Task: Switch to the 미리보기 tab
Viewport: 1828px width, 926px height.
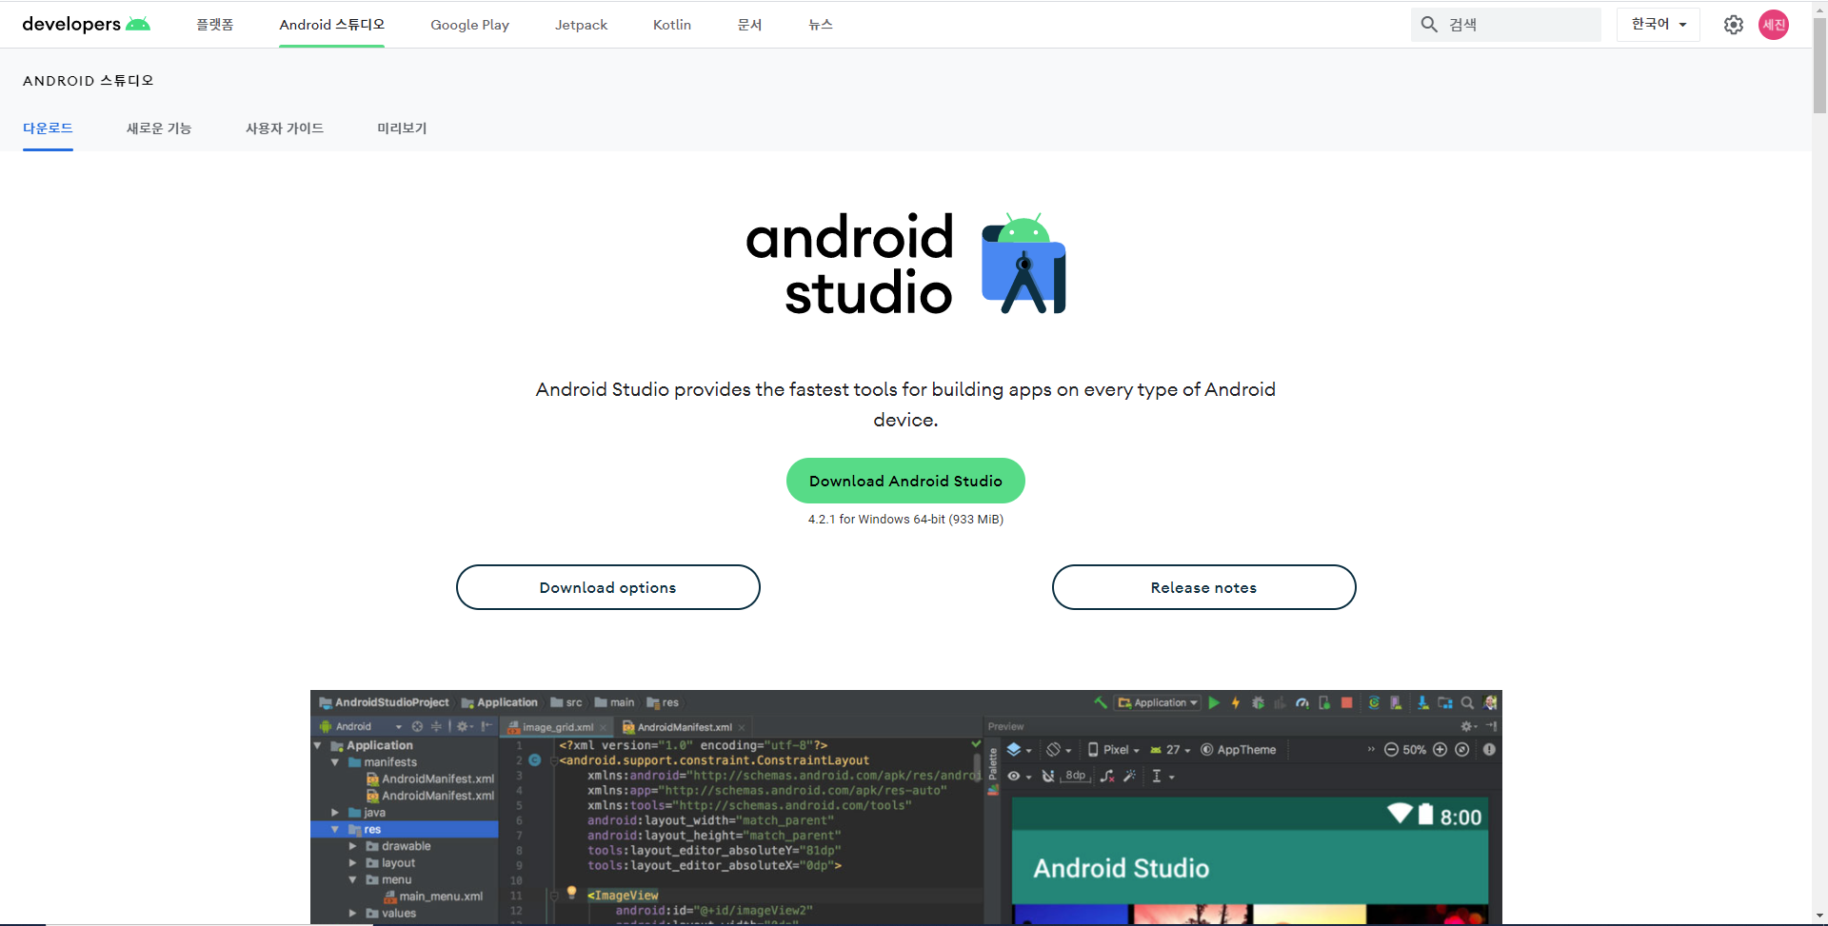Action: coord(402,128)
